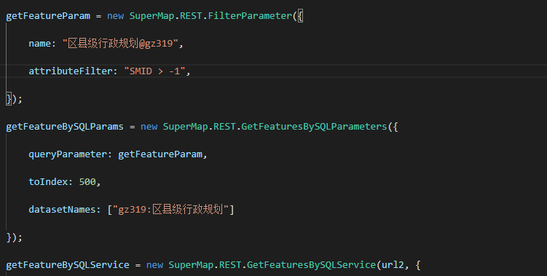This screenshot has width=547, height=276.
Task: Click the attributeFilter property key
Action: (71, 71)
